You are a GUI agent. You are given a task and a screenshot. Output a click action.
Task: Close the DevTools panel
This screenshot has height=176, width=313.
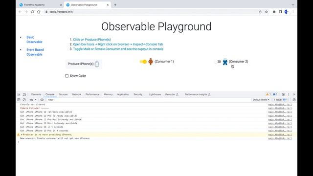point(294,94)
